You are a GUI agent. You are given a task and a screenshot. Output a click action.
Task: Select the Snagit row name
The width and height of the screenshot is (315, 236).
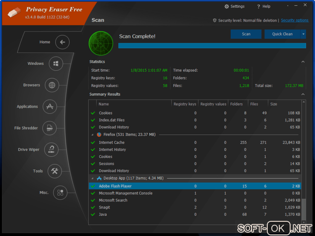[x=104, y=207]
